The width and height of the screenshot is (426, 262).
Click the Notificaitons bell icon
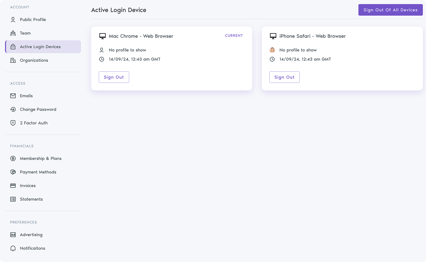click(x=13, y=248)
